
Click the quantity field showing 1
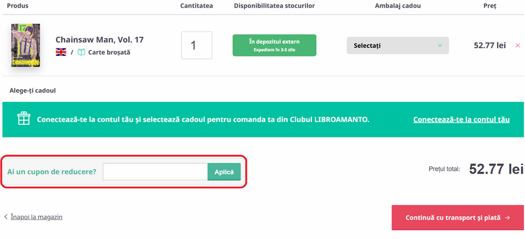click(197, 45)
